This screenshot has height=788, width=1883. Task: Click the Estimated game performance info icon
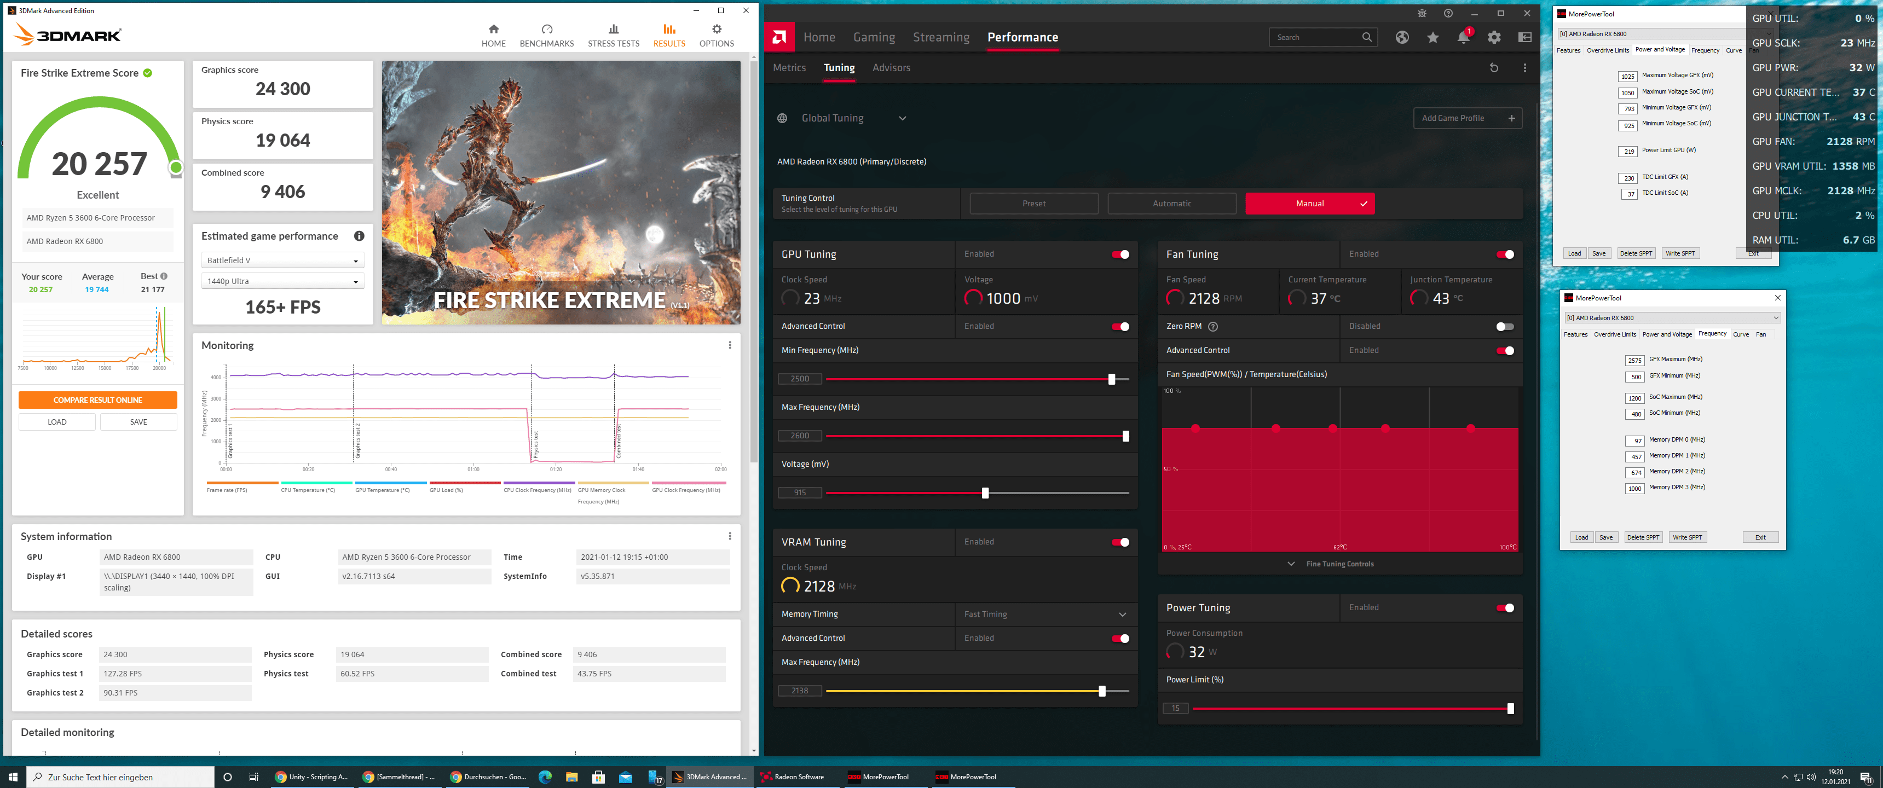359,236
